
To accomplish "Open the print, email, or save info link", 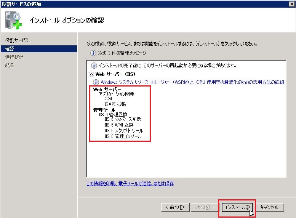I will pos(130,183).
